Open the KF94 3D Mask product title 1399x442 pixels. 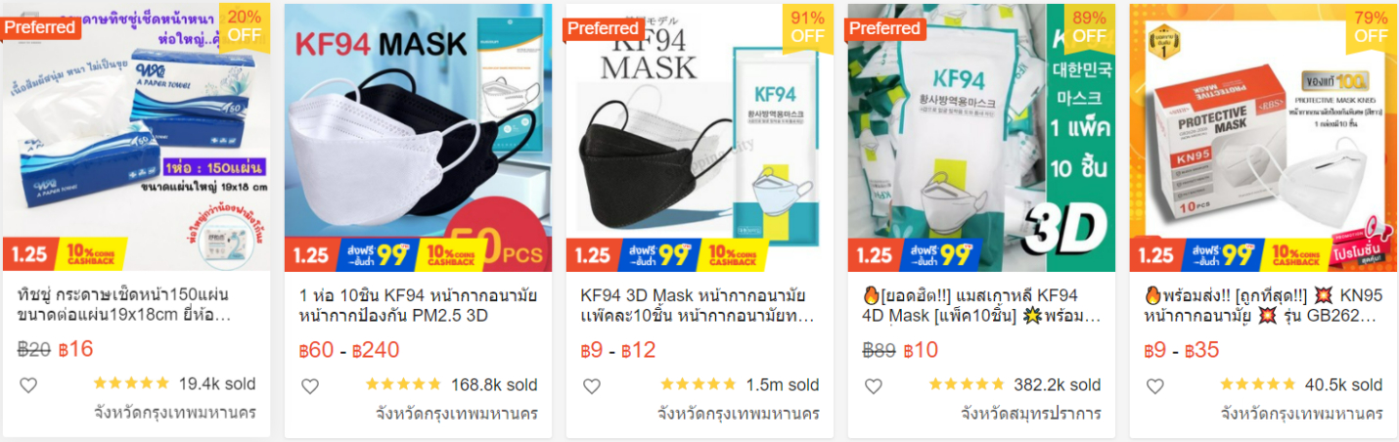(x=699, y=305)
